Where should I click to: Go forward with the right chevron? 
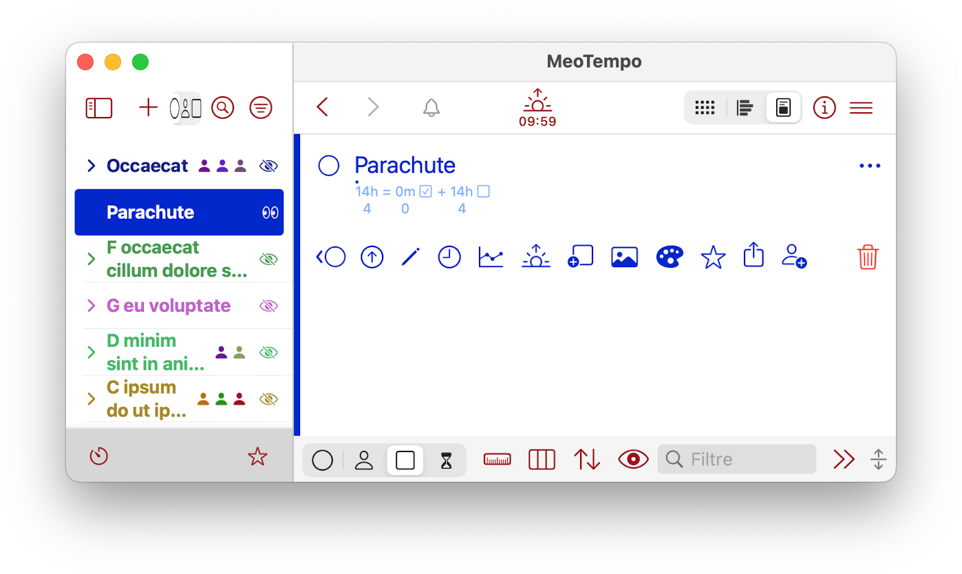(372, 107)
